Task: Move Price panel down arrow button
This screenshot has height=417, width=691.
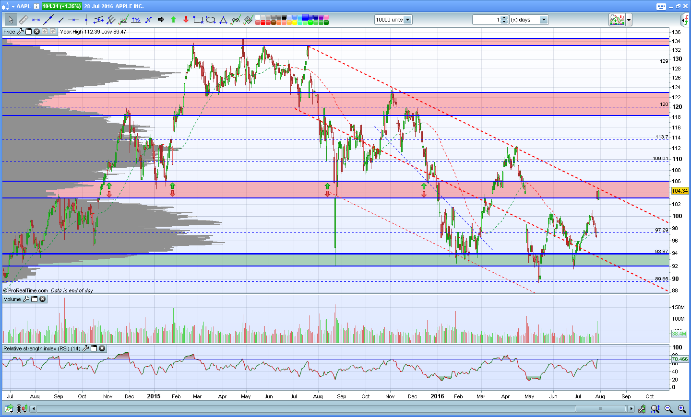Action: click(x=45, y=32)
